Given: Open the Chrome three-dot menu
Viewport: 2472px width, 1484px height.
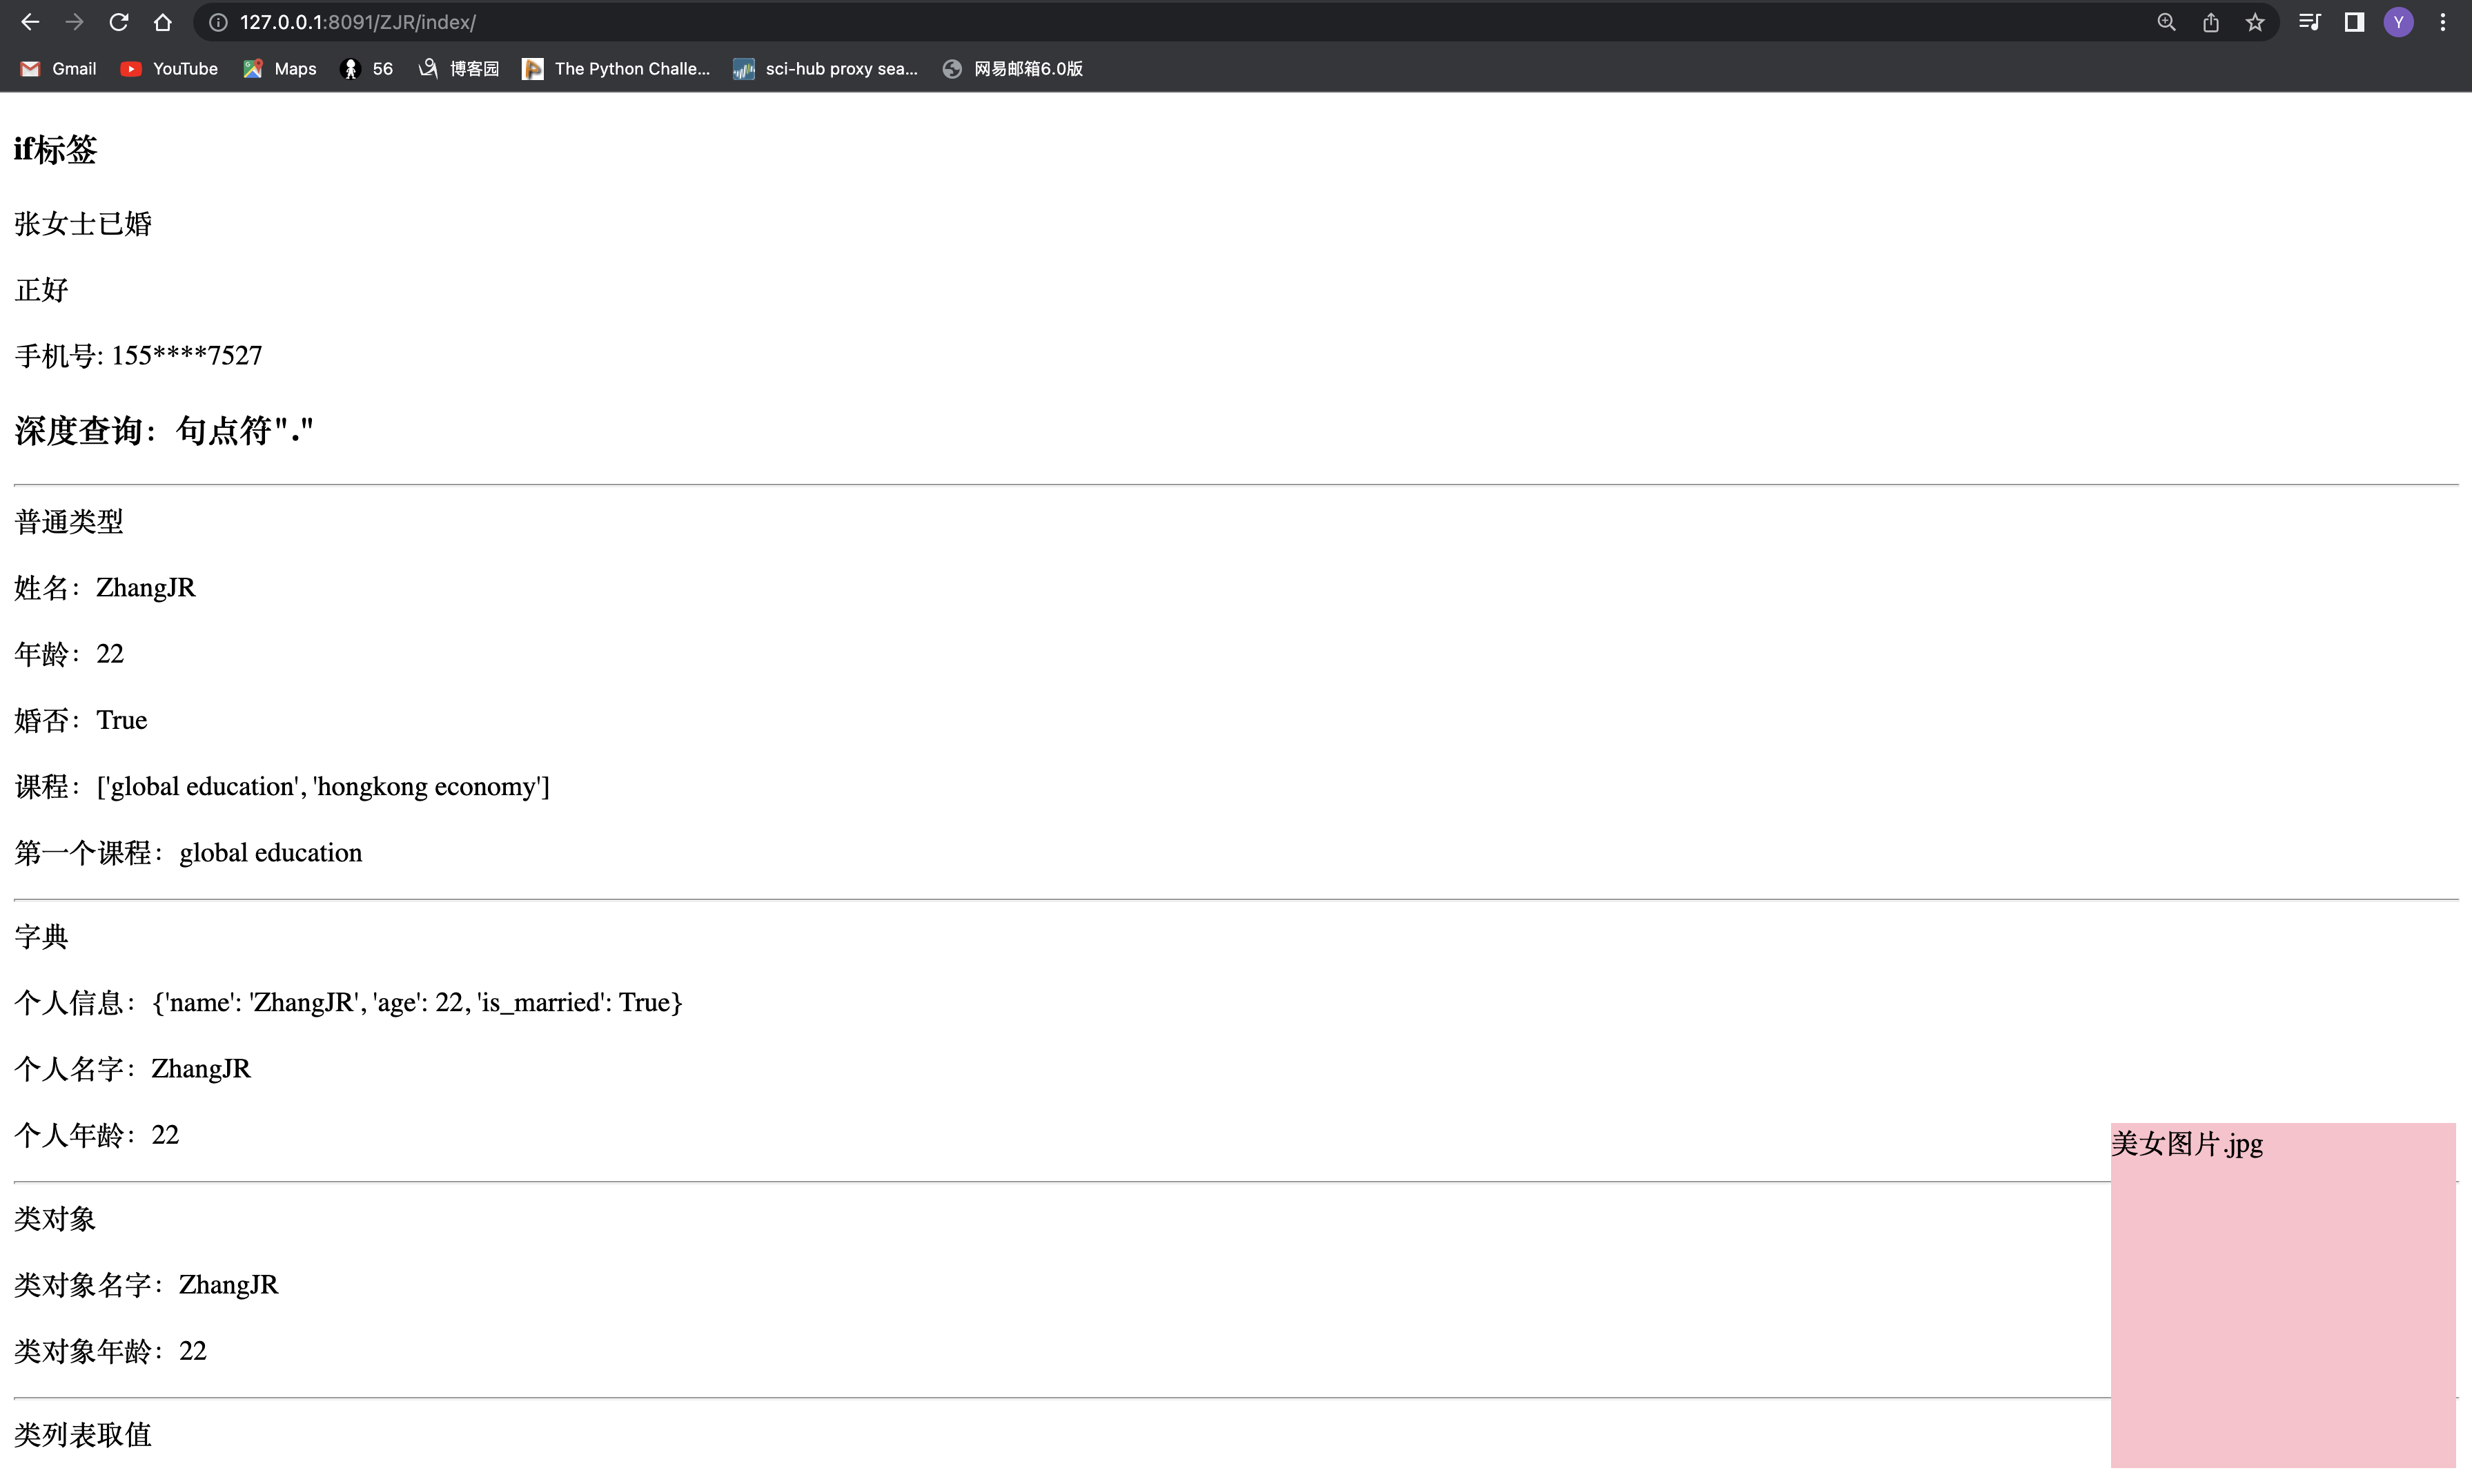Looking at the screenshot, I should pyautogui.click(x=2443, y=22).
